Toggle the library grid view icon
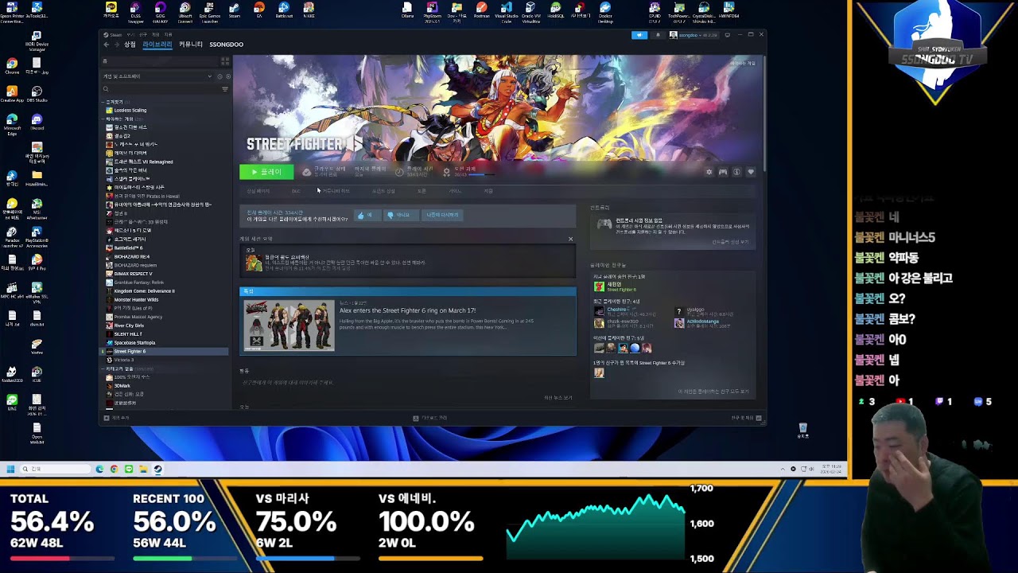Image resolution: width=1018 pixels, height=573 pixels. pos(225,61)
